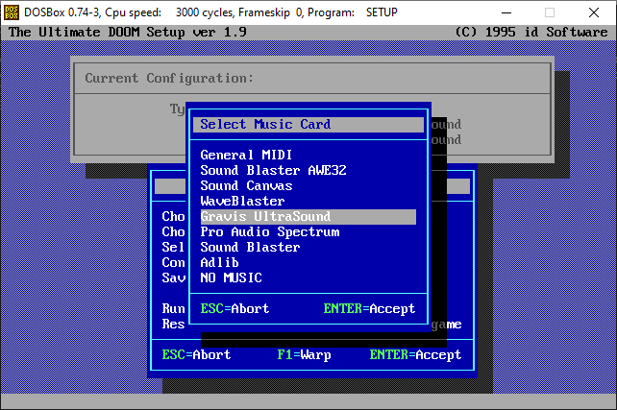This screenshot has width=617, height=410.
Task: Click ESC=Abort in main menu footer
Action: pos(196,354)
